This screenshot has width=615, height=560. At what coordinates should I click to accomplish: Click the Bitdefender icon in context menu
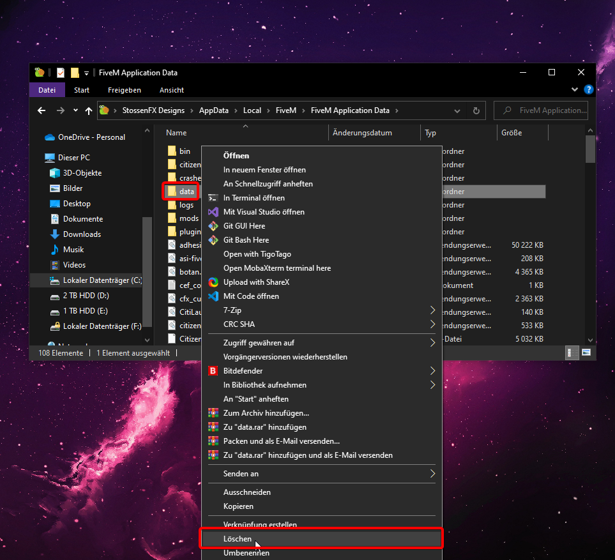point(213,371)
